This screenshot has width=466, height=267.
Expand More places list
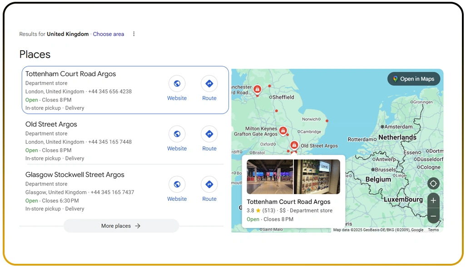[121, 226]
